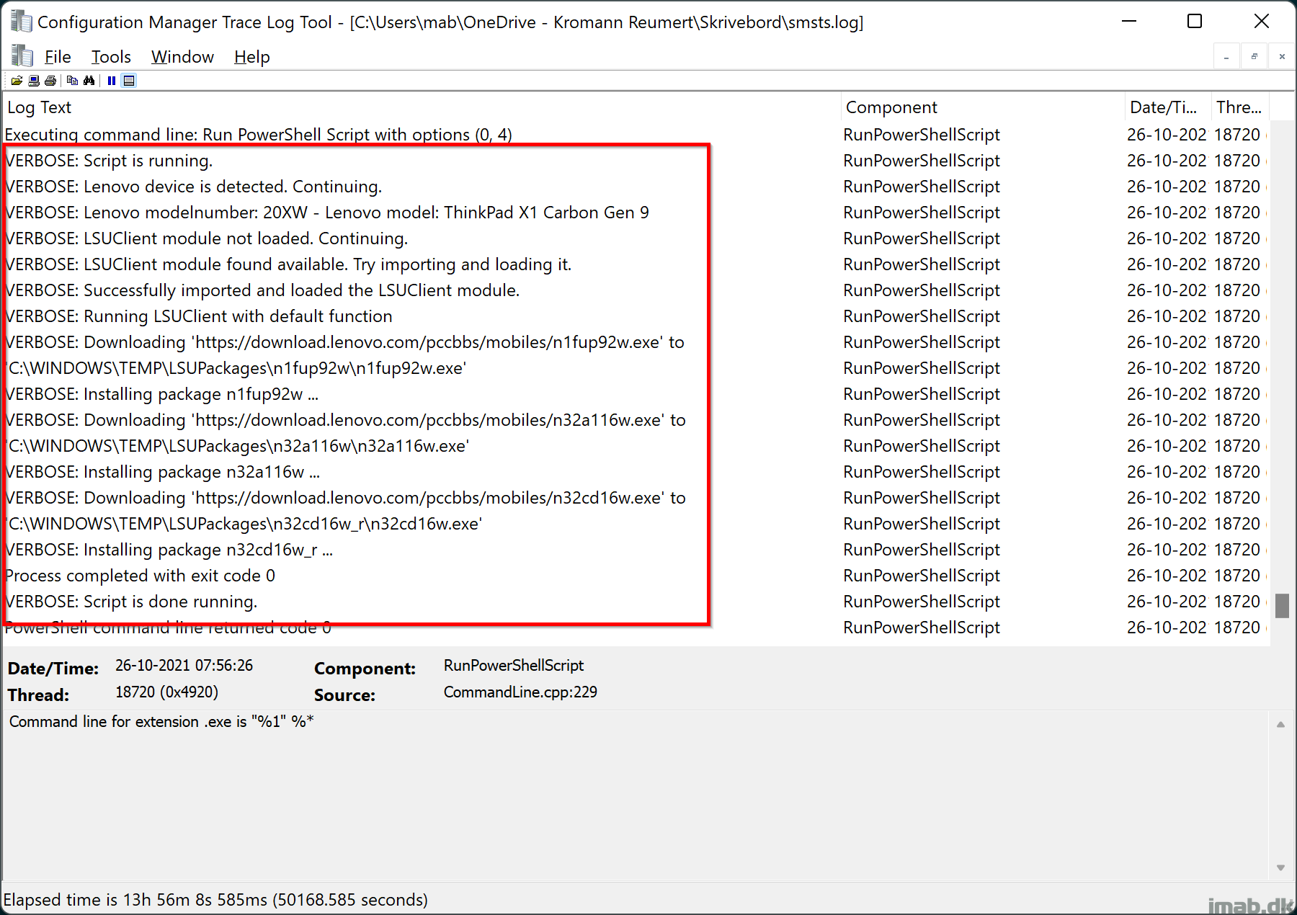The width and height of the screenshot is (1297, 915).
Task: Select the 'LSUPackages\n32a116w\n32a116w.exe' row
Action: coord(636,446)
